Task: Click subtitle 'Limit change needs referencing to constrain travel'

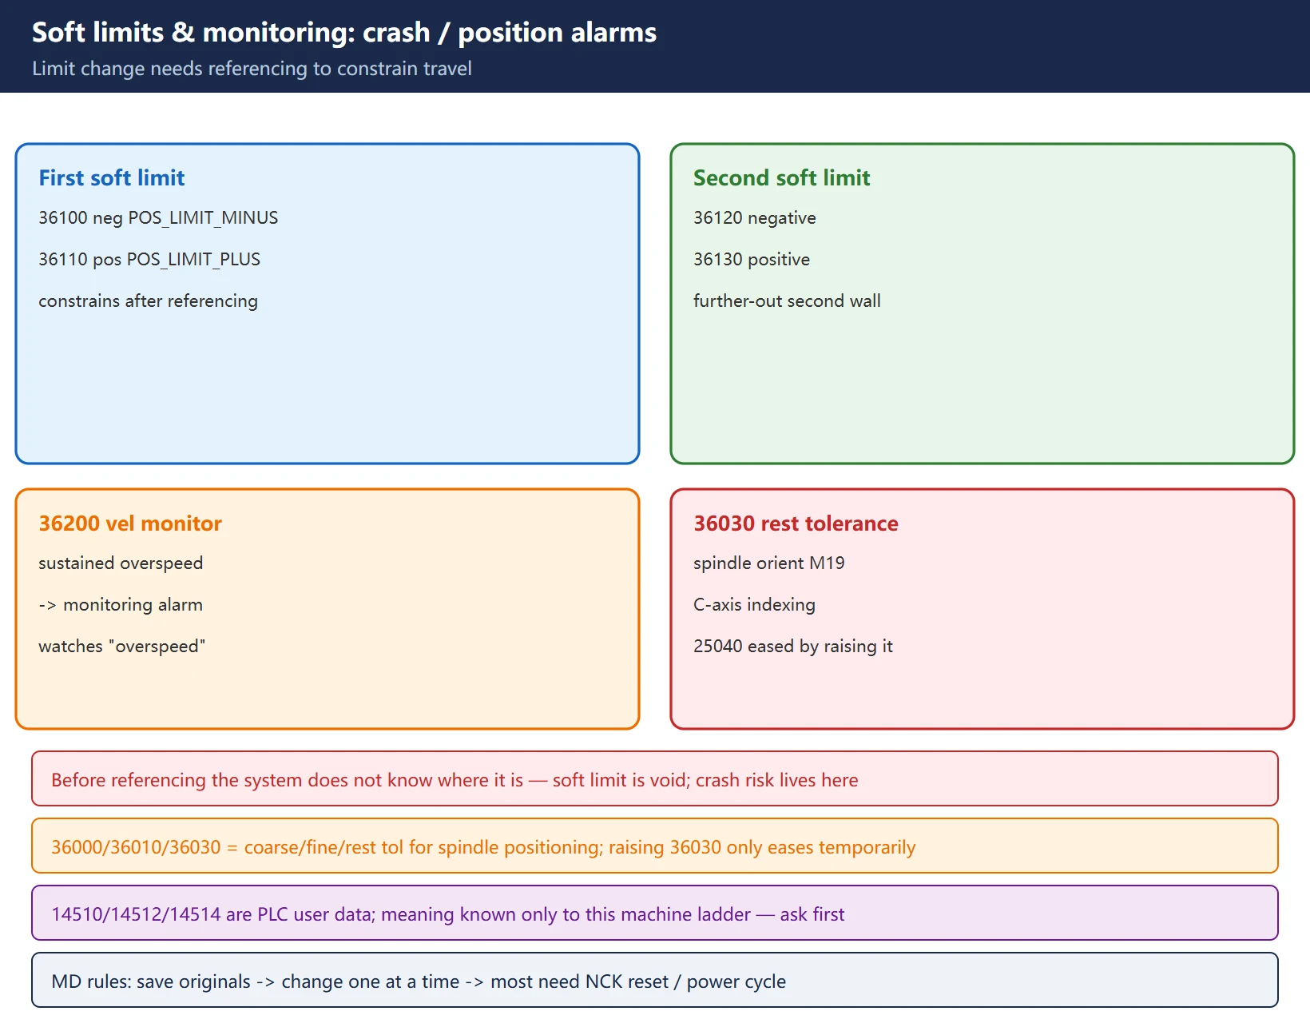Action: [252, 69]
